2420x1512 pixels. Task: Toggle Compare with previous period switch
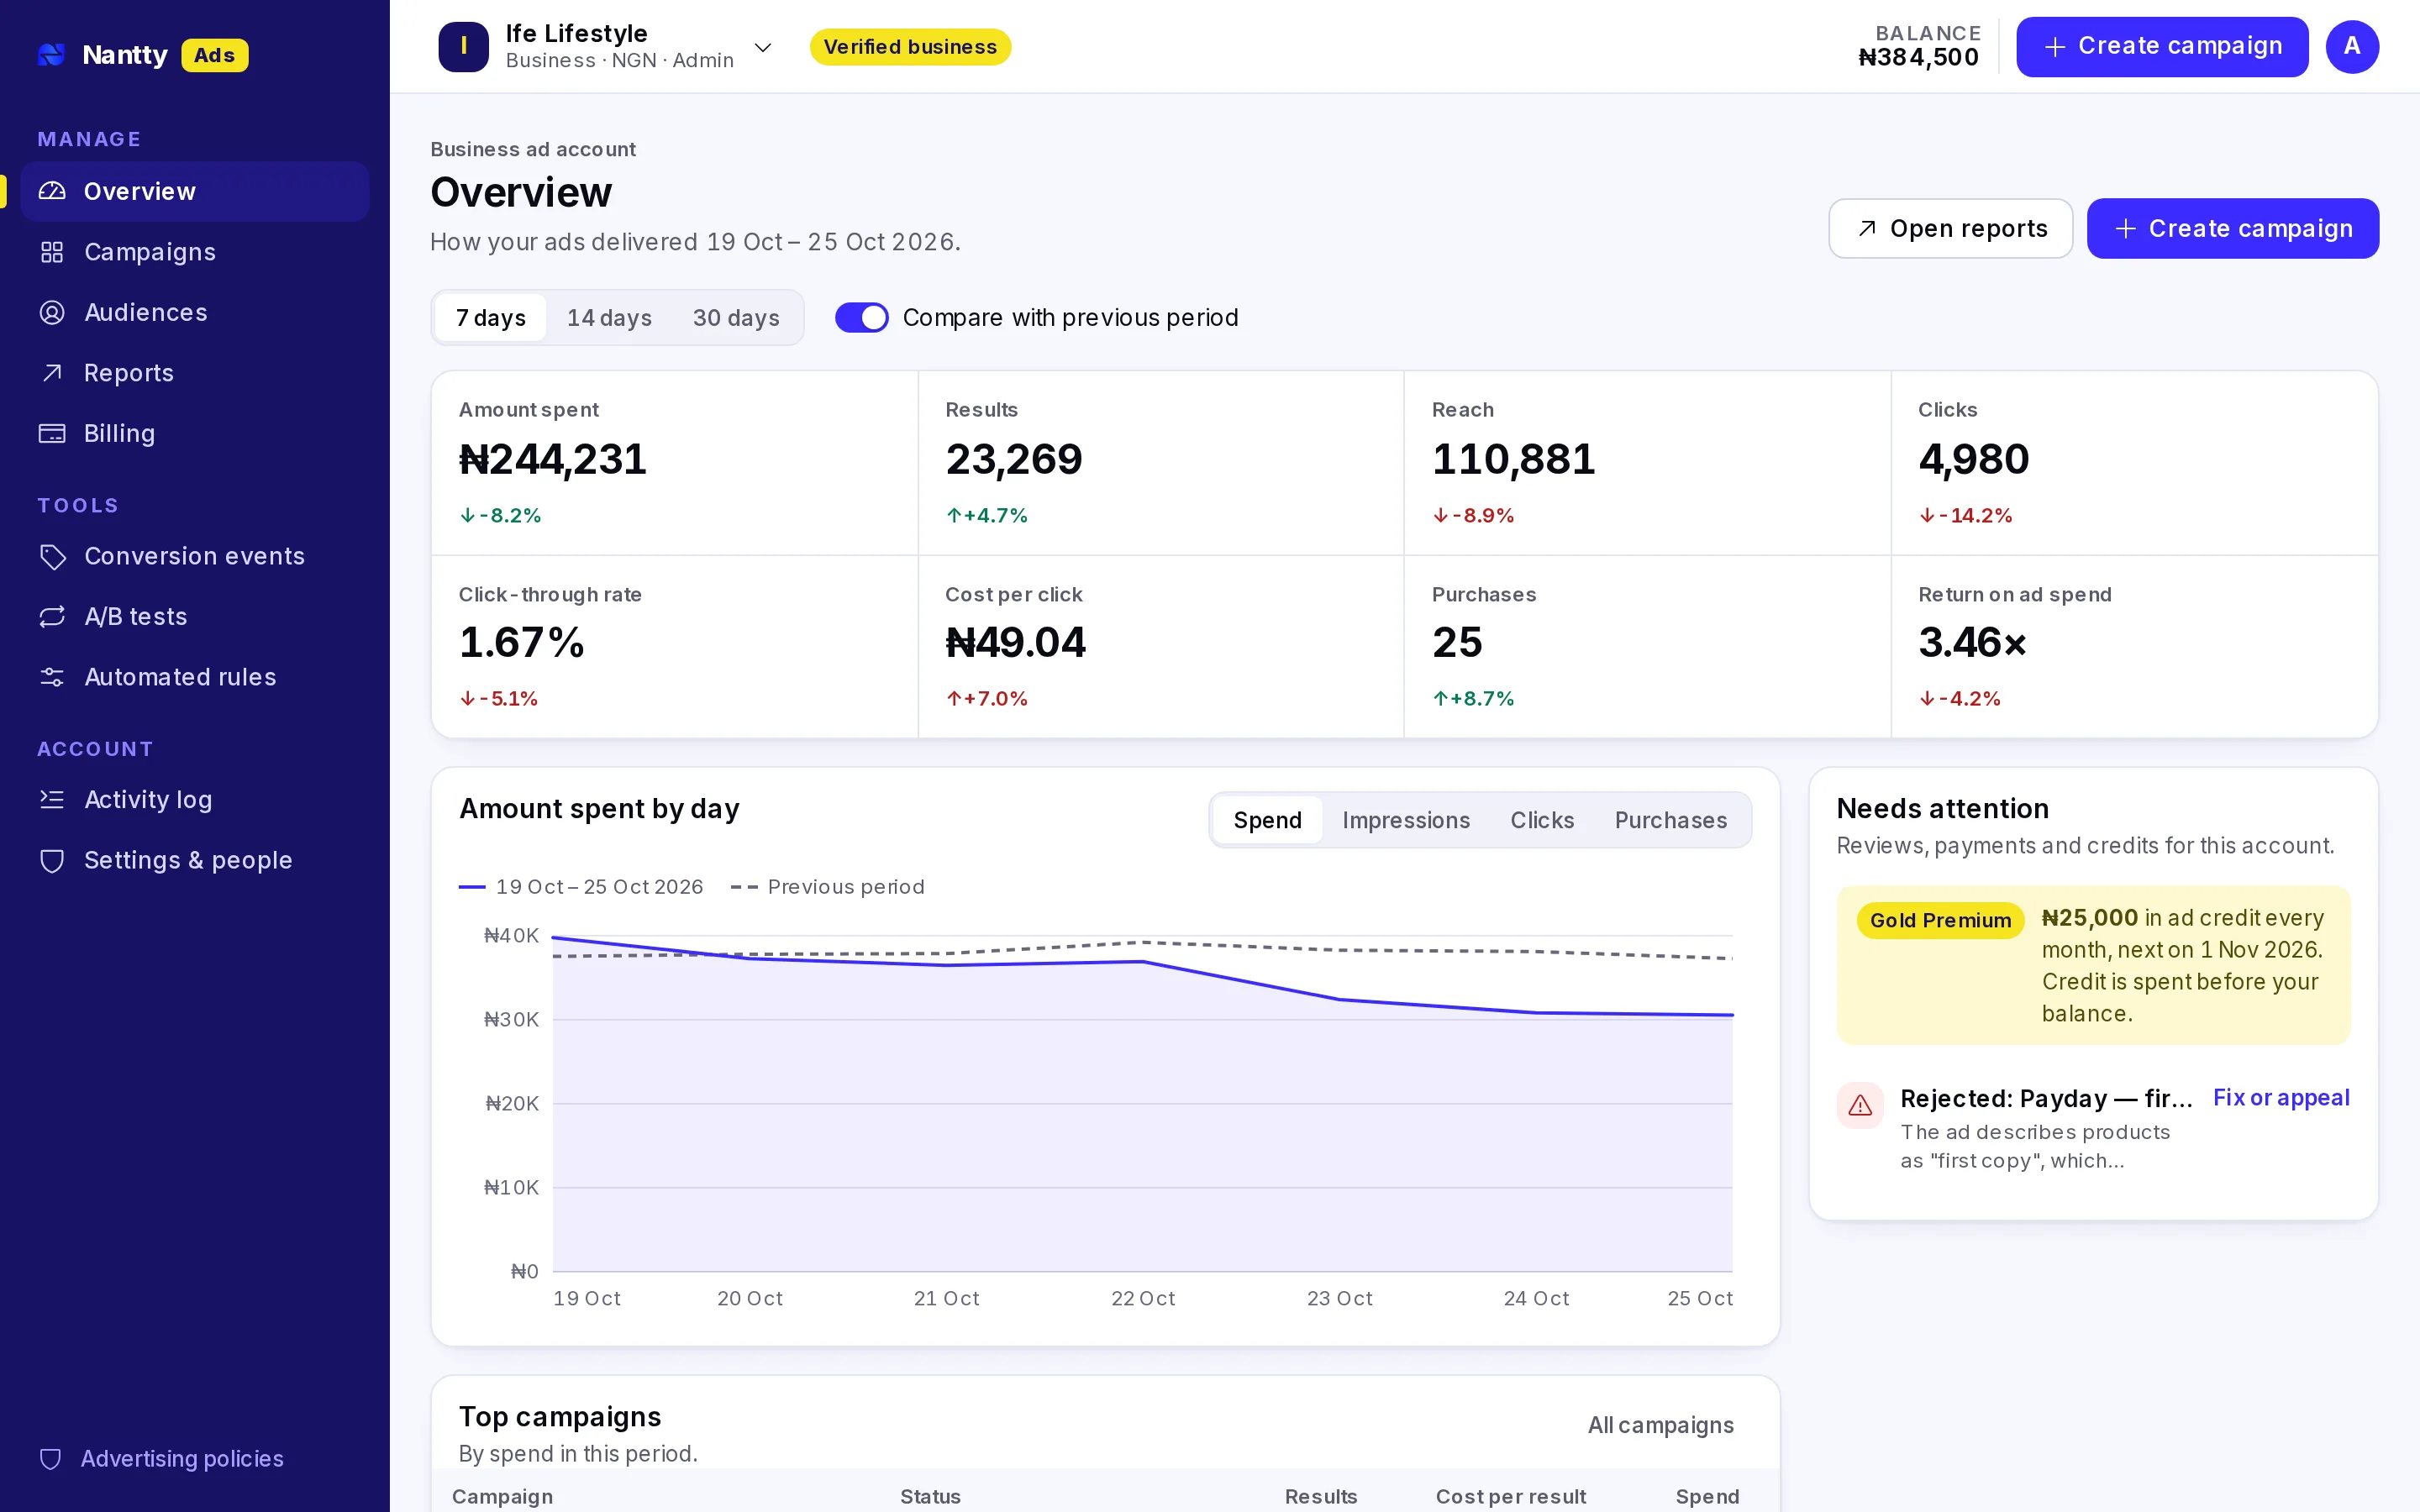click(861, 317)
